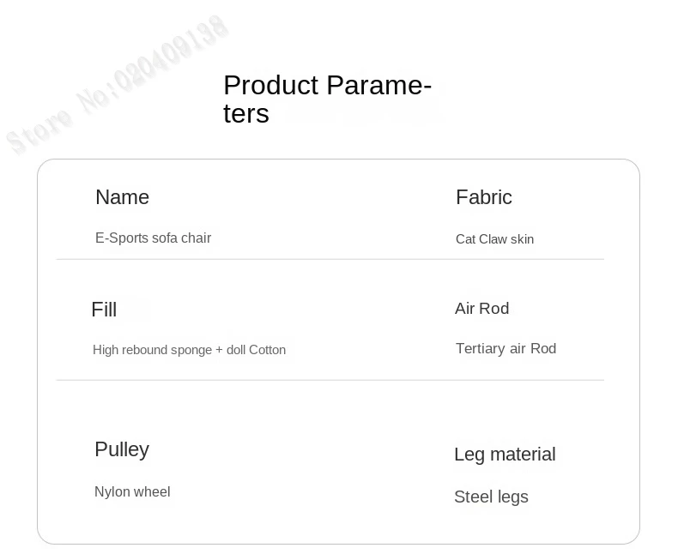Screen dimensions: 678x560
Task: Select the Fabric label
Action: pyautogui.click(x=483, y=197)
